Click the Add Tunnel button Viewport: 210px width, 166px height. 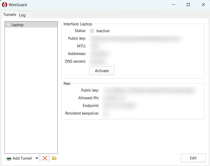click(x=19, y=158)
